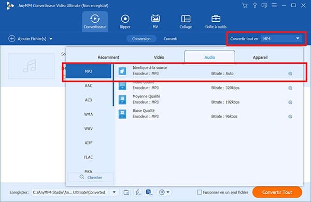311x202 pixels.
Task: Open the Boîte à outils tab
Action: coord(216,21)
